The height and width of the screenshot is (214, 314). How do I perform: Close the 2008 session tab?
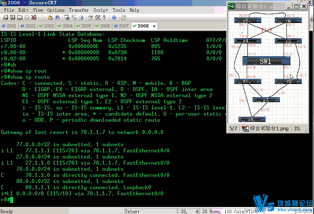[154, 26]
